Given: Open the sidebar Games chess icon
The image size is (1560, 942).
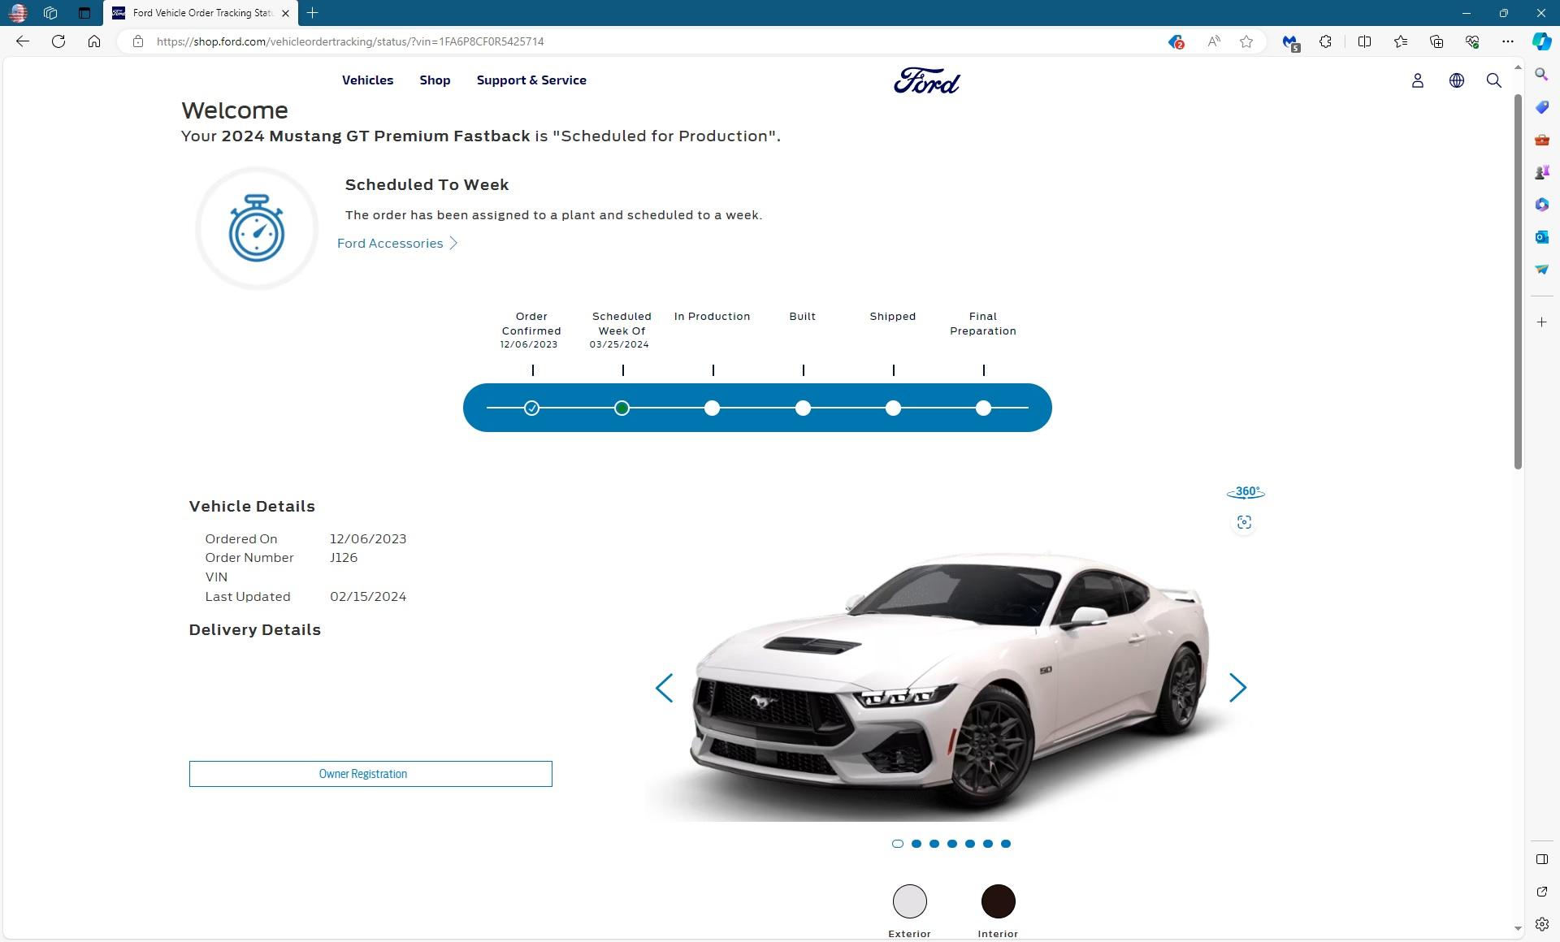Looking at the screenshot, I should coord(1541,172).
